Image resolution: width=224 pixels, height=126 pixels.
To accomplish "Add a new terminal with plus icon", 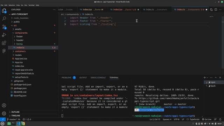I will pyautogui.click(x=204, y=78).
